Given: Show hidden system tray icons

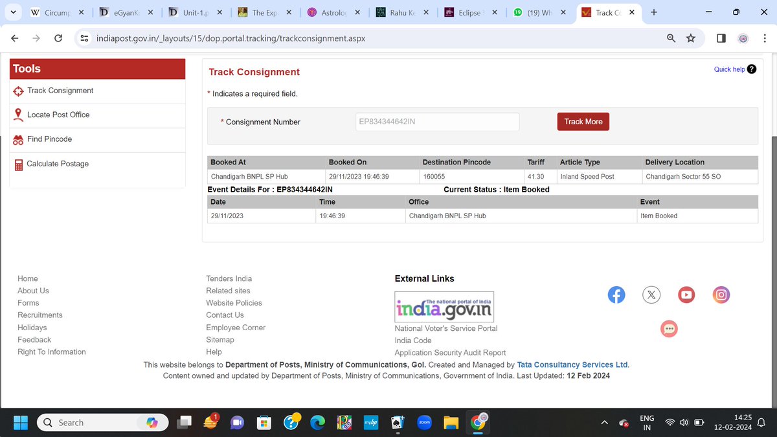Looking at the screenshot, I should tap(605, 423).
